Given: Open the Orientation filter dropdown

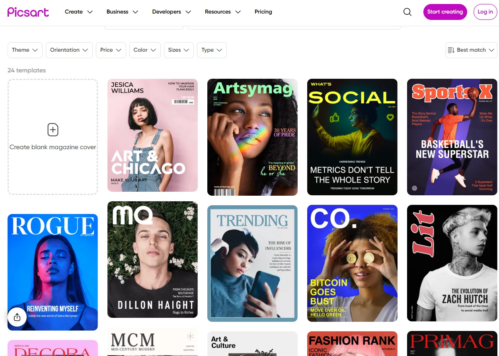Looking at the screenshot, I should pos(69,50).
